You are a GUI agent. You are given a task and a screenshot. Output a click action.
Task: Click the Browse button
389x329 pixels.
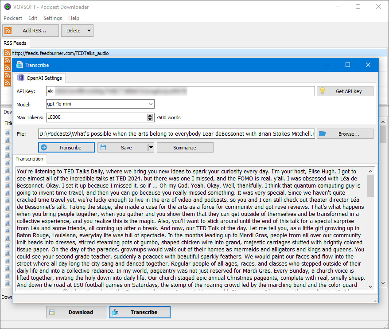[345, 134]
